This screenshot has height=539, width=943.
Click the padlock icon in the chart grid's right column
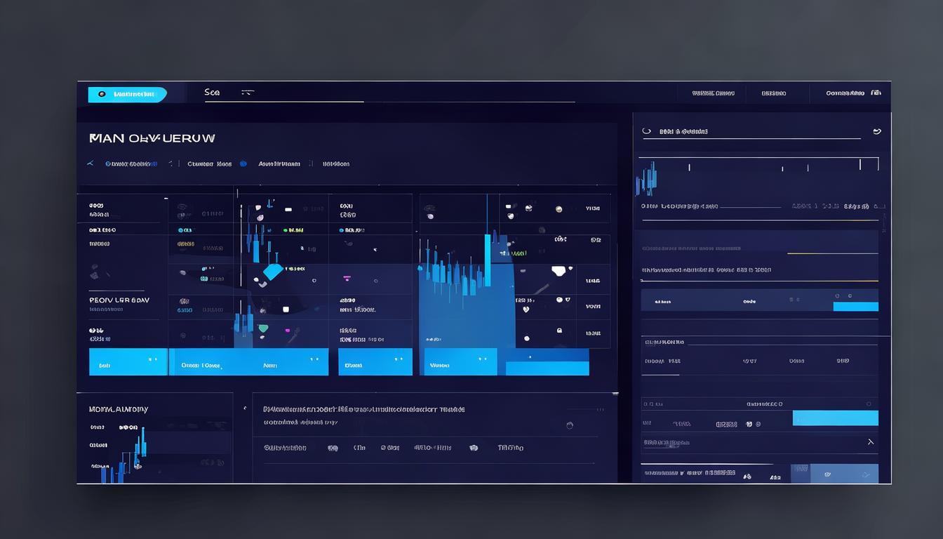559,330
